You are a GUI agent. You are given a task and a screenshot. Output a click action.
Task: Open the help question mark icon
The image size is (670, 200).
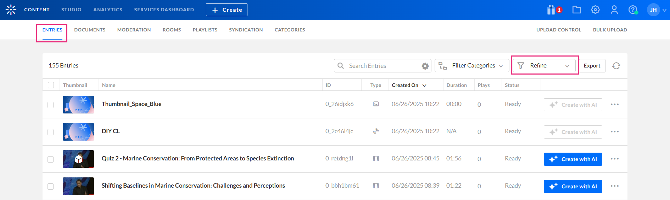[633, 10]
